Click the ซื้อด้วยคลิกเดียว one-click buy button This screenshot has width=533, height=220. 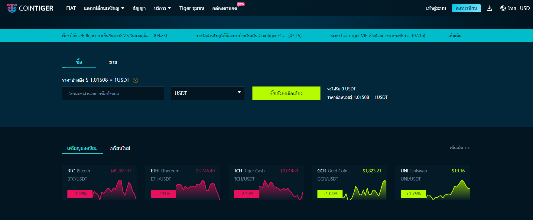click(x=286, y=93)
